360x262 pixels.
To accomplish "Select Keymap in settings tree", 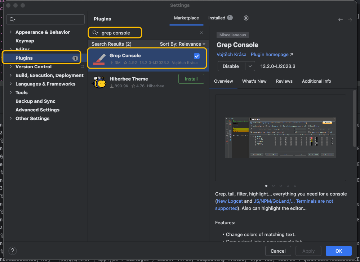I will pos(25,41).
